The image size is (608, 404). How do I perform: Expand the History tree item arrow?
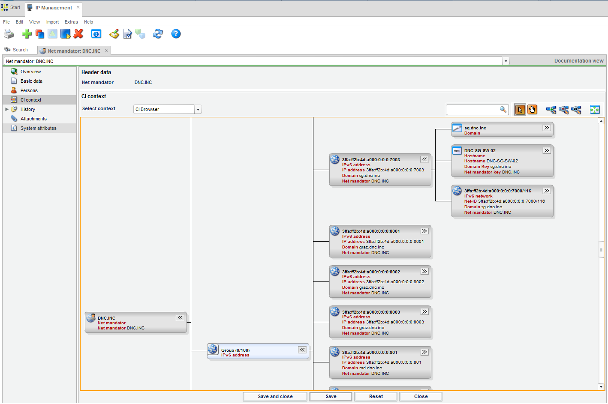[7, 109]
